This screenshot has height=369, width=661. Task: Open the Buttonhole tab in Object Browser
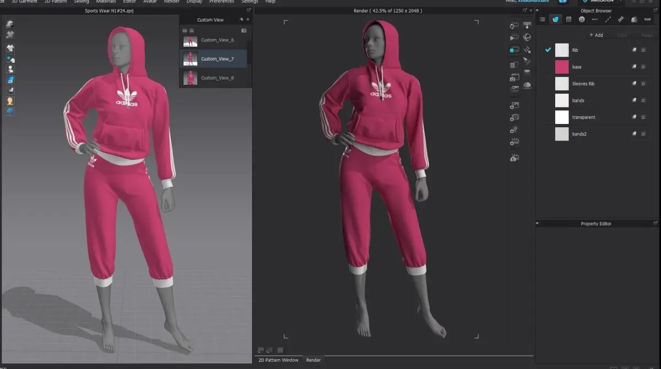(595, 19)
